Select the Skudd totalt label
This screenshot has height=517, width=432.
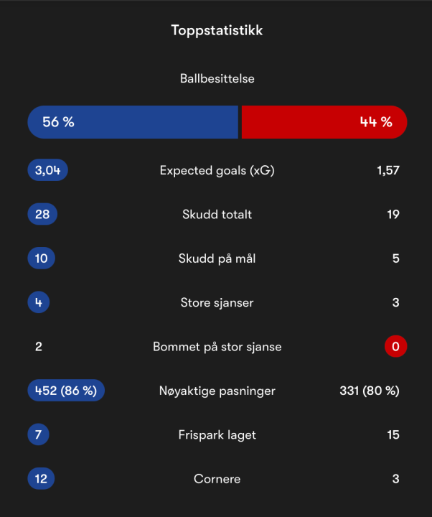click(217, 215)
